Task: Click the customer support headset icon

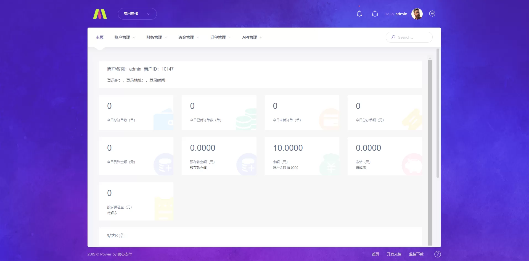Action: [x=375, y=14]
